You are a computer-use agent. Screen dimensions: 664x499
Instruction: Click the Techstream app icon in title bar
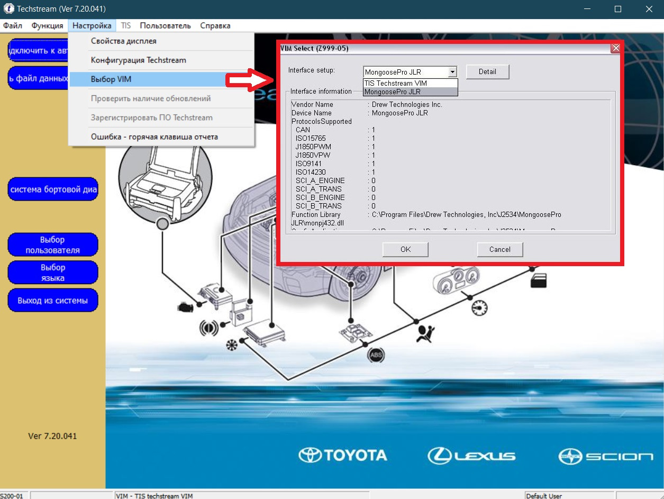8,9
